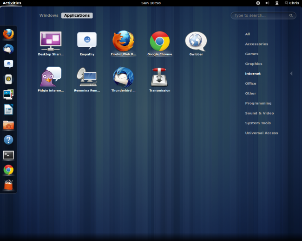This screenshot has width=302, height=241.
Task: Click the Thunderbird icon in the dash
Action: 8,49
